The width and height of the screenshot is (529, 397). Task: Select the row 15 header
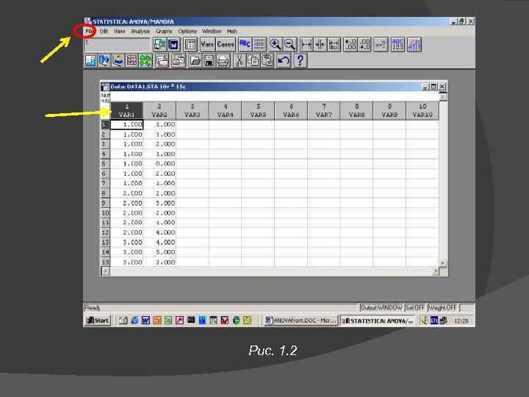(x=105, y=262)
